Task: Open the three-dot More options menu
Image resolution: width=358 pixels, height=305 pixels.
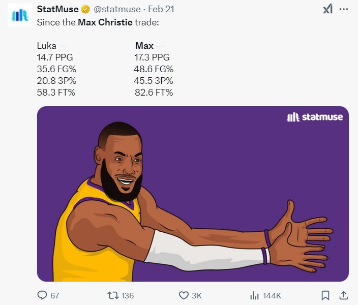Action: click(344, 9)
